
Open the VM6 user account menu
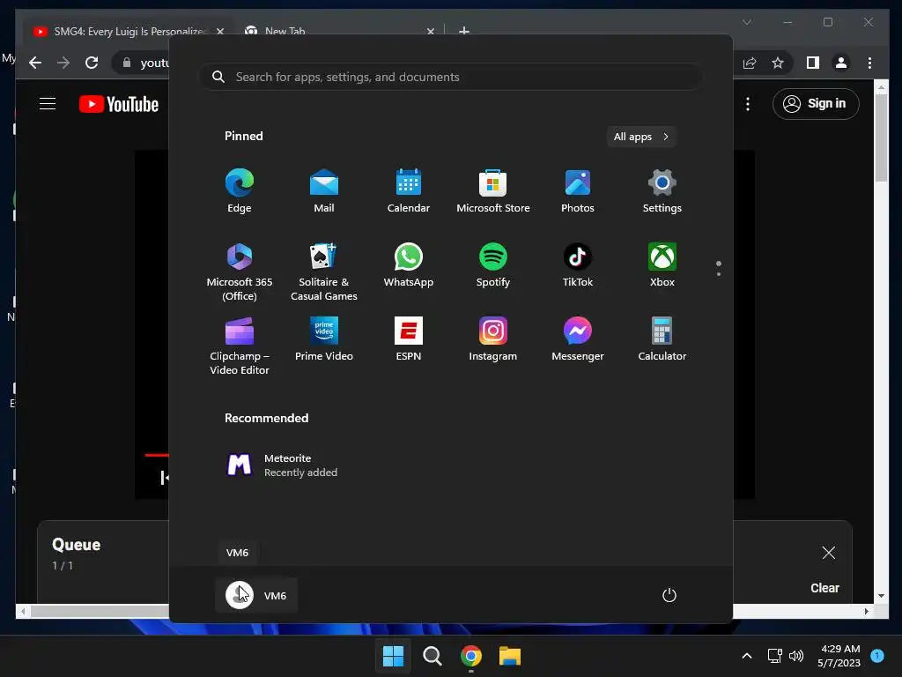click(256, 595)
